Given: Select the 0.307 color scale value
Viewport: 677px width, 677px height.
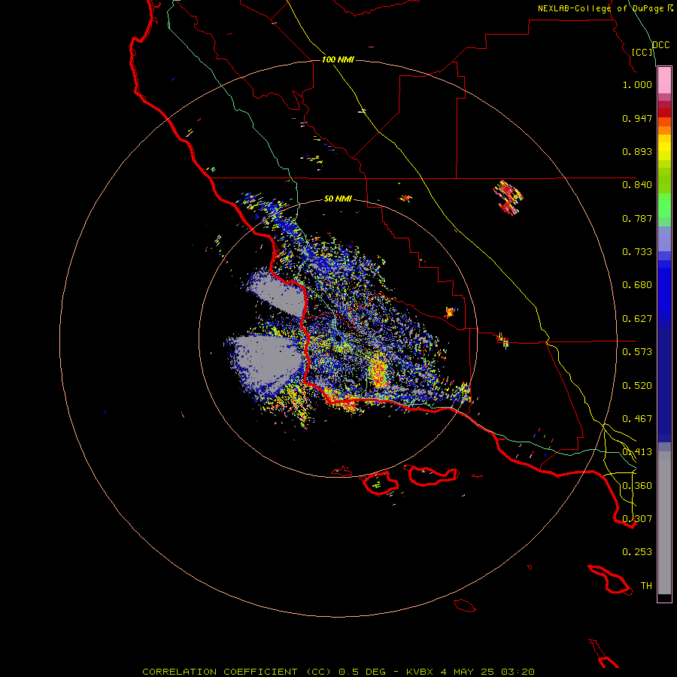Looking at the screenshot, I should click(637, 519).
